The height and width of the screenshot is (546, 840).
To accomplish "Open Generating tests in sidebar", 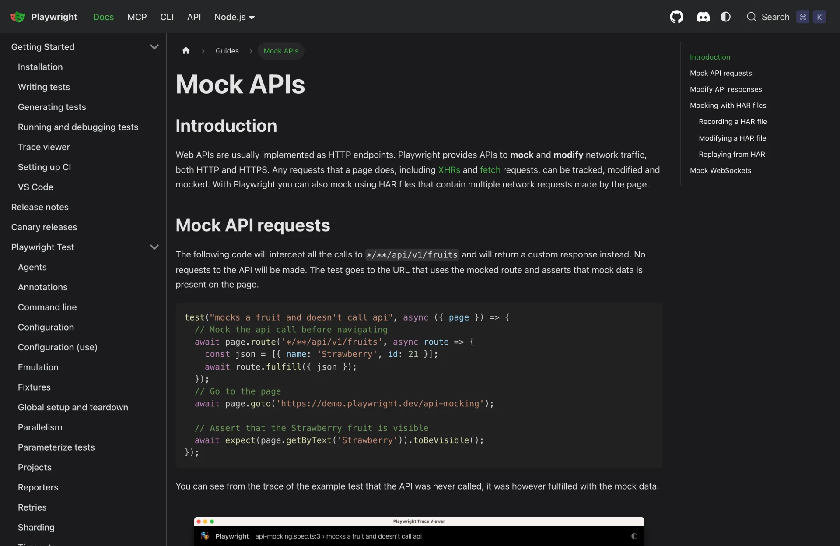I will tap(52, 107).
